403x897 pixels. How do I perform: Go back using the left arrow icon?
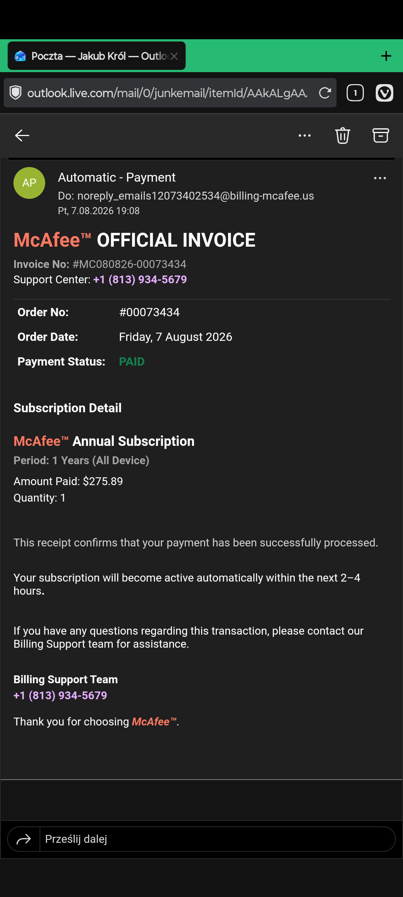(x=22, y=135)
